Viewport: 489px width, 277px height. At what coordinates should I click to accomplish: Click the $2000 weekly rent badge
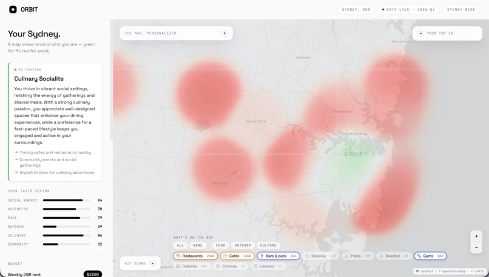pyautogui.click(x=93, y=274)
